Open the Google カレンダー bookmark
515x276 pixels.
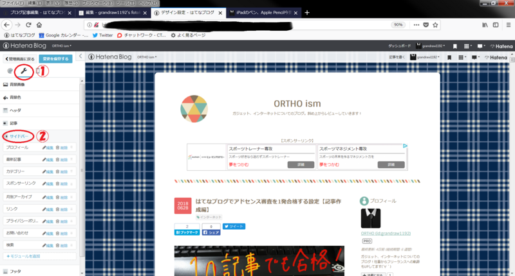(x=63, y=35)
